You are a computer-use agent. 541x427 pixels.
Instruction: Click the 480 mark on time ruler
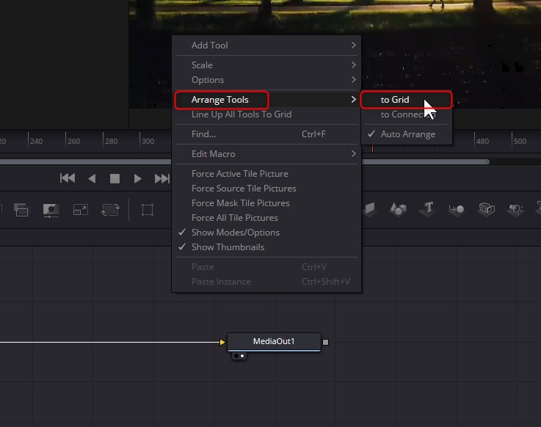(482, 141)
